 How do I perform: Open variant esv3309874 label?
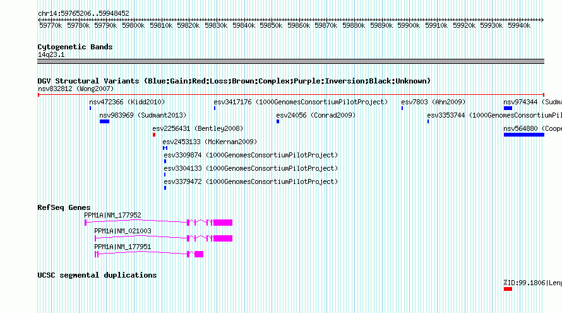(251, 155)
